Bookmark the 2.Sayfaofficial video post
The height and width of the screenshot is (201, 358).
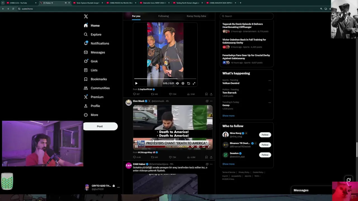click(x=206, y=94)
